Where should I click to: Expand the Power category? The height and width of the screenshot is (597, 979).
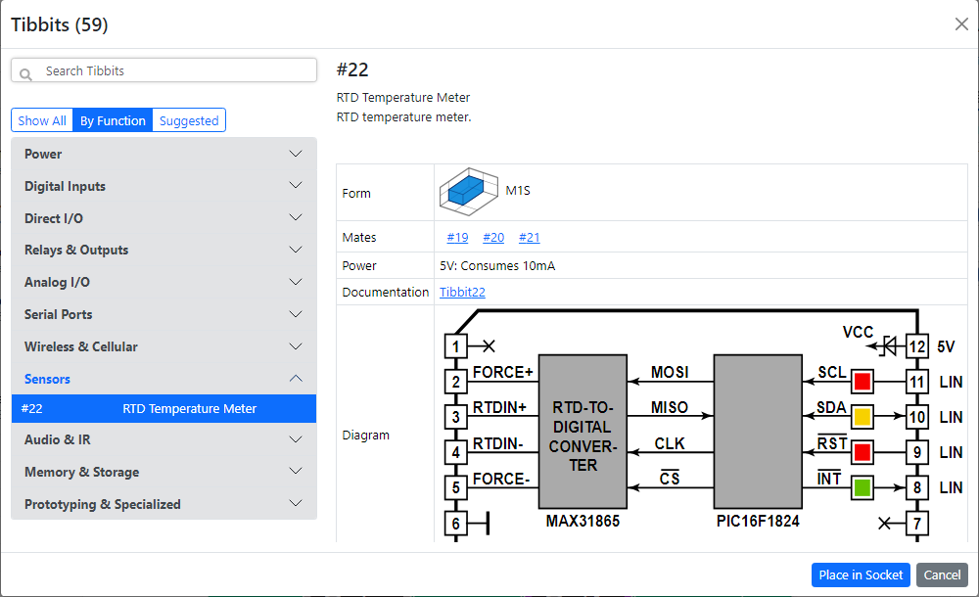tap(164, 154)
